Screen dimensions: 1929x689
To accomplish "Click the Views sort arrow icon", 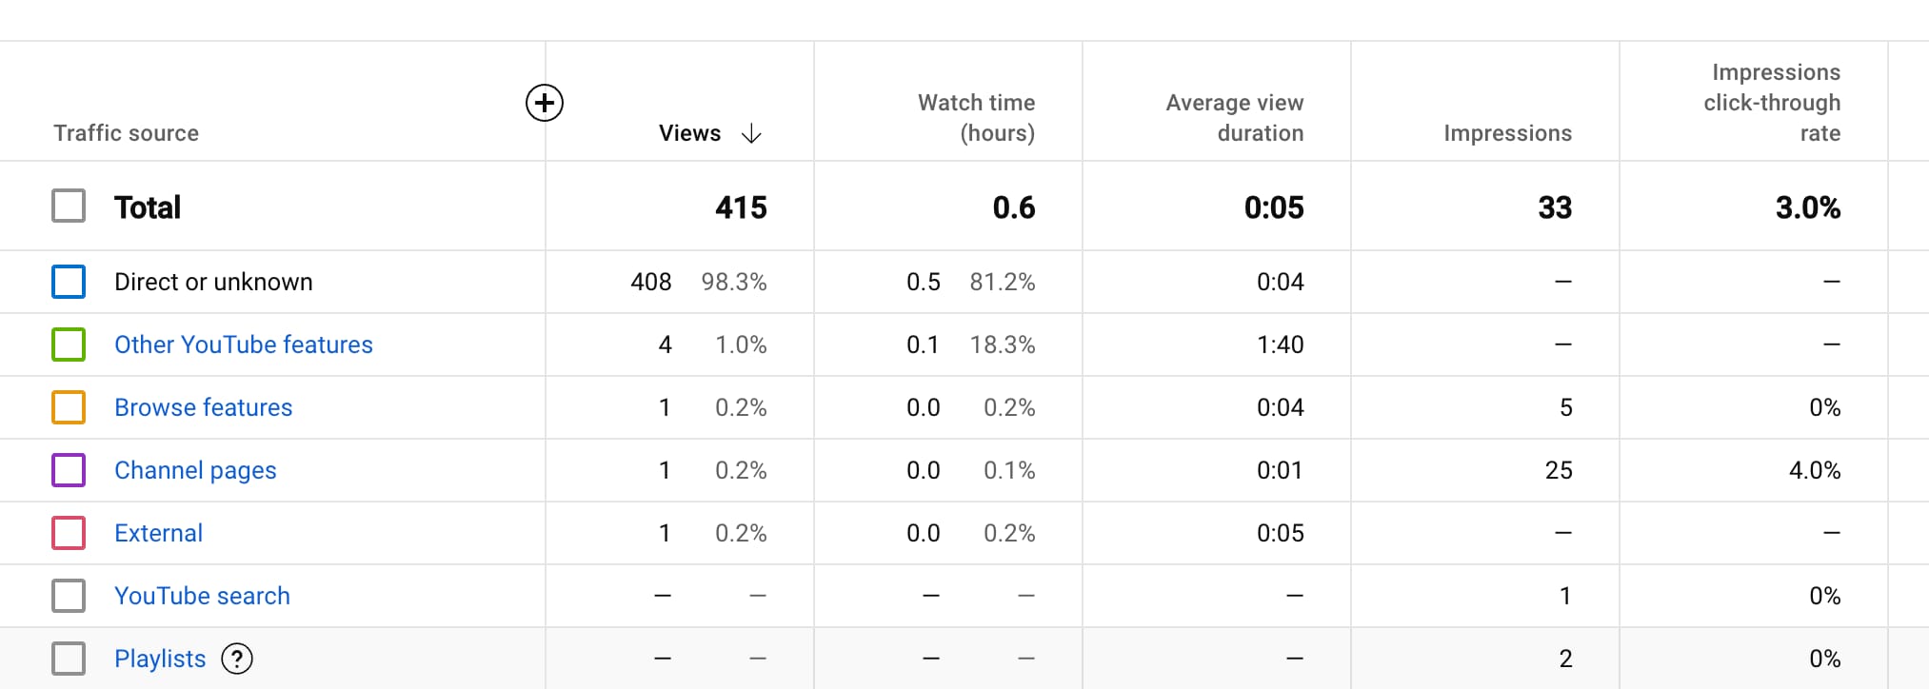I will click(751, 133).
